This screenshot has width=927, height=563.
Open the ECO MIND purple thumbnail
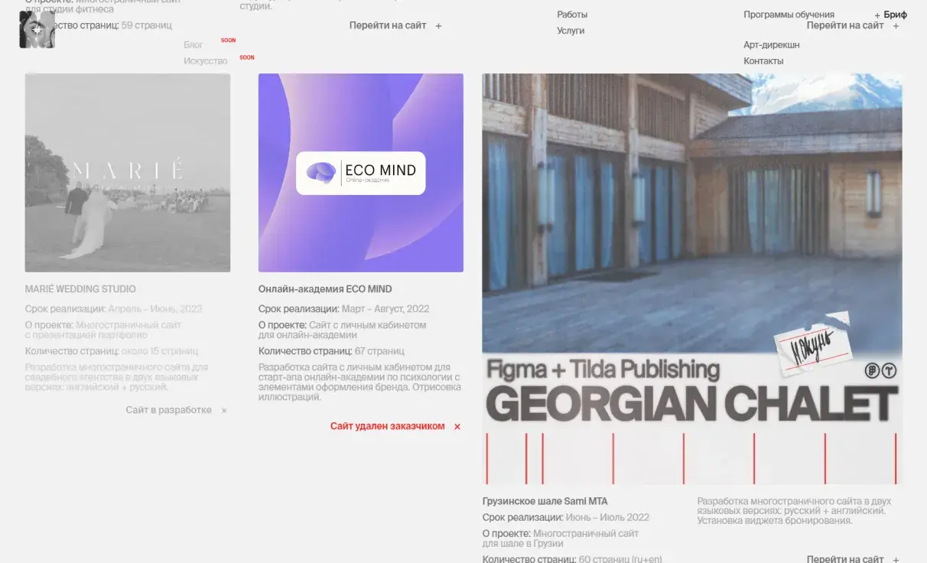pos(361,173)
